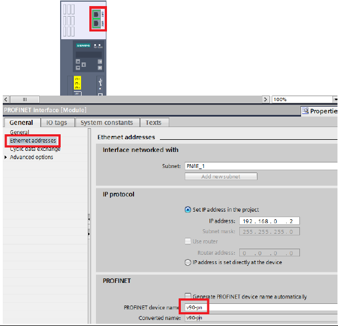Click the scroll left arrow of the device view

pyautogui.click(x=6, y=99)
